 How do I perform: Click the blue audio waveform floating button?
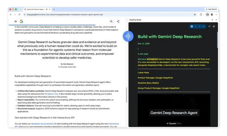click(x=128, y=36)
